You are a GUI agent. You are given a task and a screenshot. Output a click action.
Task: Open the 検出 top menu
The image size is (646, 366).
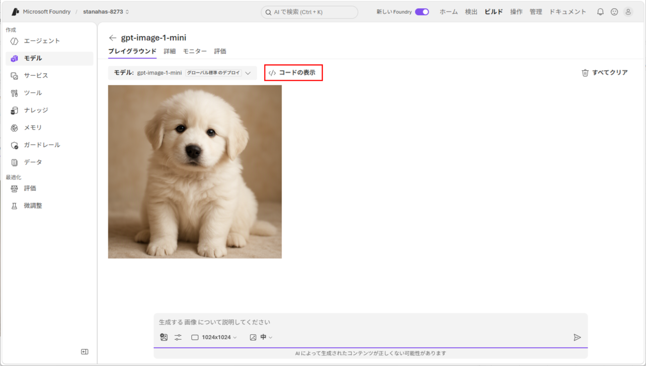471,12
